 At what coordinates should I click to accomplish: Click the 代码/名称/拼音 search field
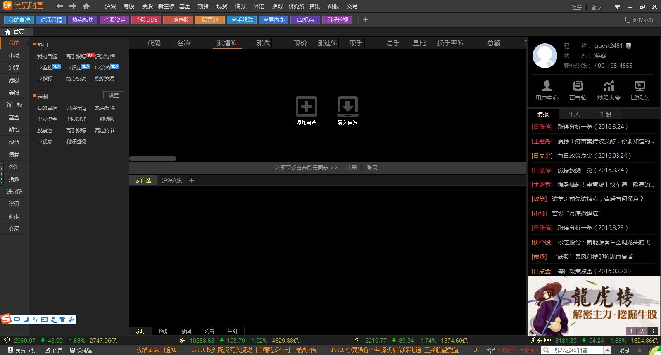tap(572, 350)
